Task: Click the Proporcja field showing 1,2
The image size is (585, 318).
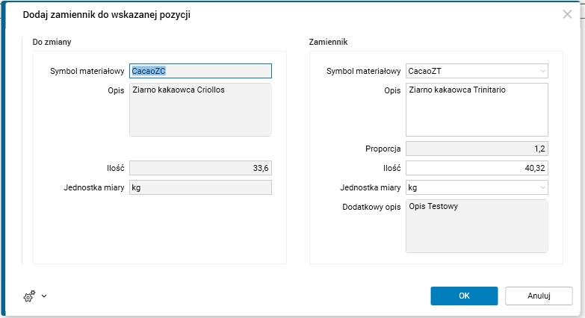Action: tap(477, 149)
